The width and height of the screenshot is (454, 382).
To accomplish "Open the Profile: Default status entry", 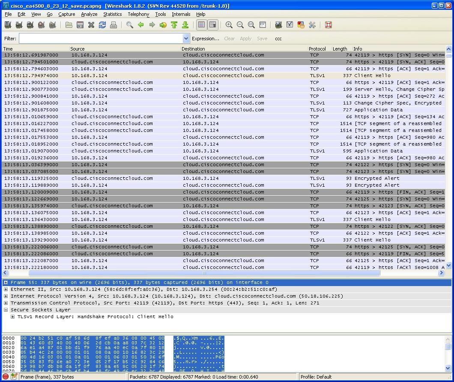I will [316, 377].
